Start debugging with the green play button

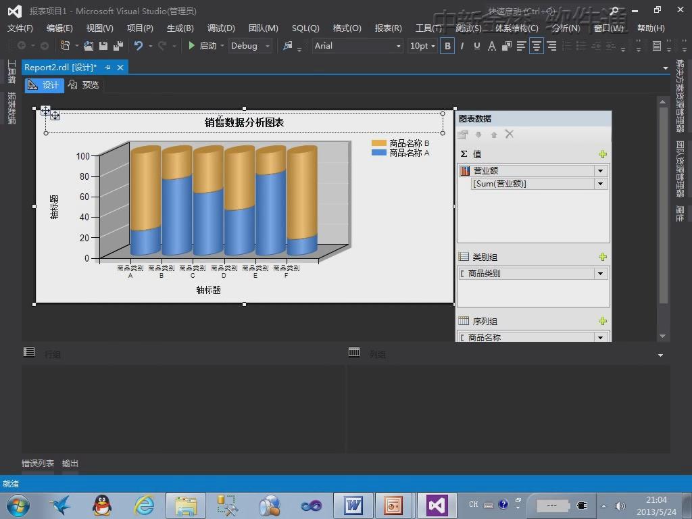(191, 45)
